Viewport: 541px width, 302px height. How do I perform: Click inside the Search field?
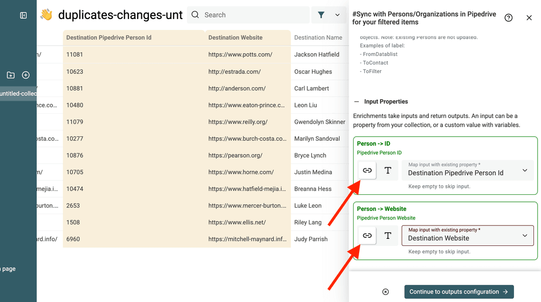[x=240, y=15]
